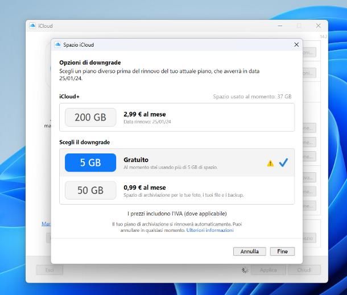Click the Fine button
This screenshot has width=347, height=295.
pos(282,251)
